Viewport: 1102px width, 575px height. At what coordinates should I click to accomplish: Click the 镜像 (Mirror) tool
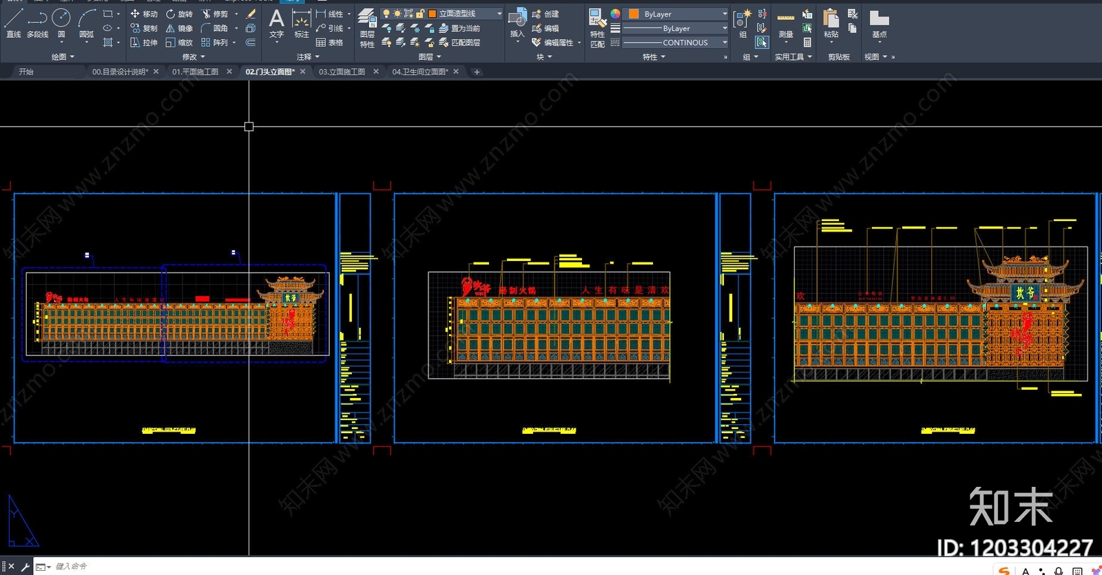click(179, 28)
